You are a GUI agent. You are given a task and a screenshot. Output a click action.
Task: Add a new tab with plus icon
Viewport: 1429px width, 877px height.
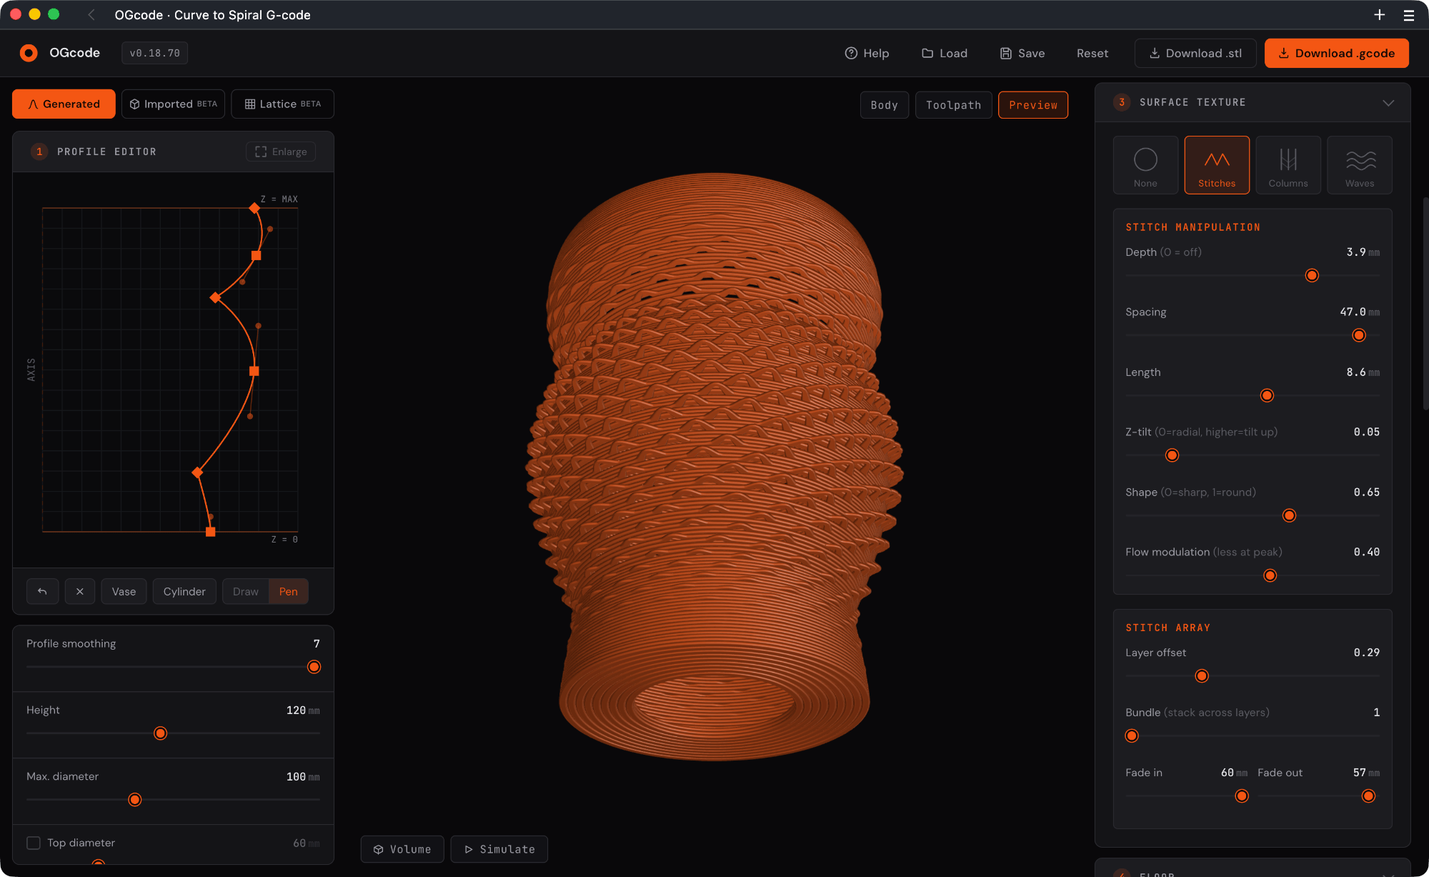tap(1380, 15)
